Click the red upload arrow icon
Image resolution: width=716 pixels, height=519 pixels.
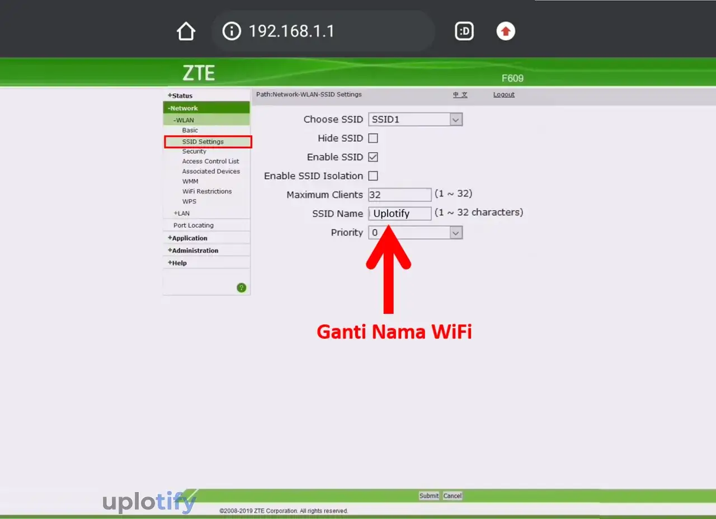tap(506, 31)
